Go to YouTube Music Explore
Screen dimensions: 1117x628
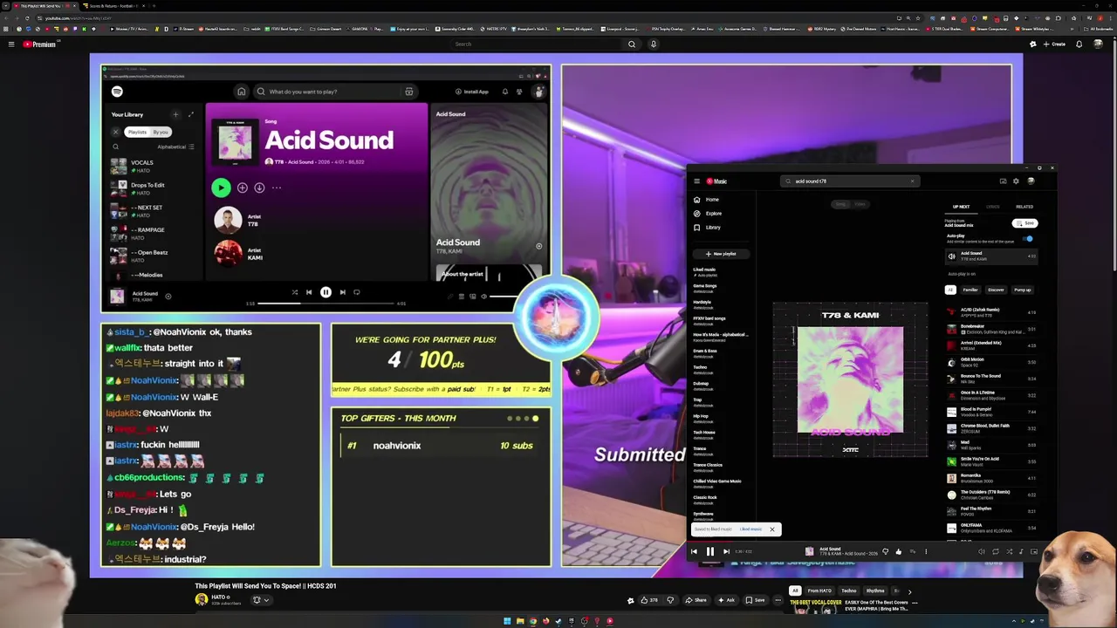pos(709,214)
